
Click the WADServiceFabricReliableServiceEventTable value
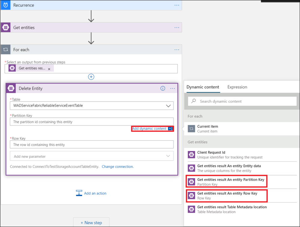[x=48, y=105]
